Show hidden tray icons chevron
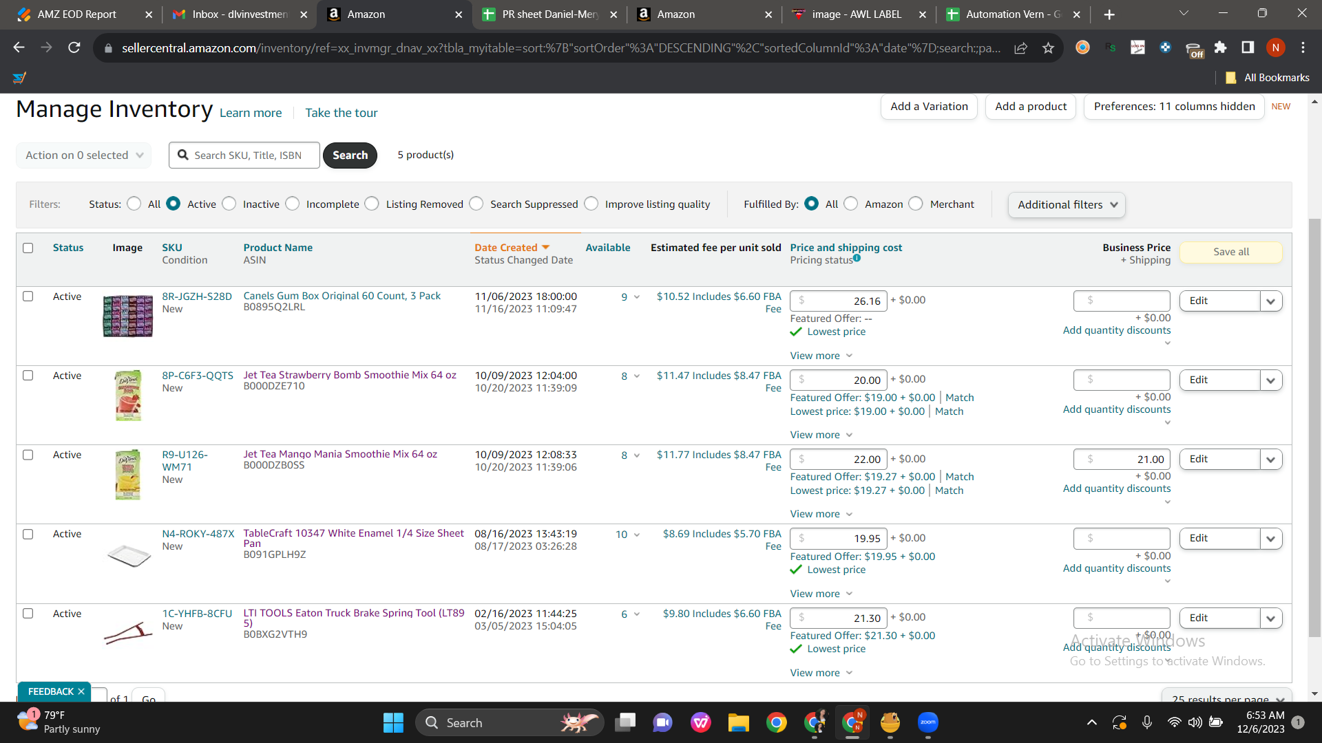The image size is (1322, 743). (1092, 722)
